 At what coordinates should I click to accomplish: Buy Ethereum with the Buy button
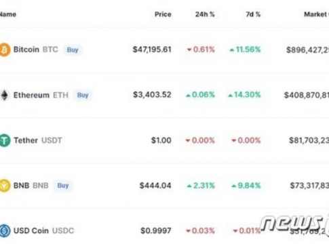click(x=83, y=95)
